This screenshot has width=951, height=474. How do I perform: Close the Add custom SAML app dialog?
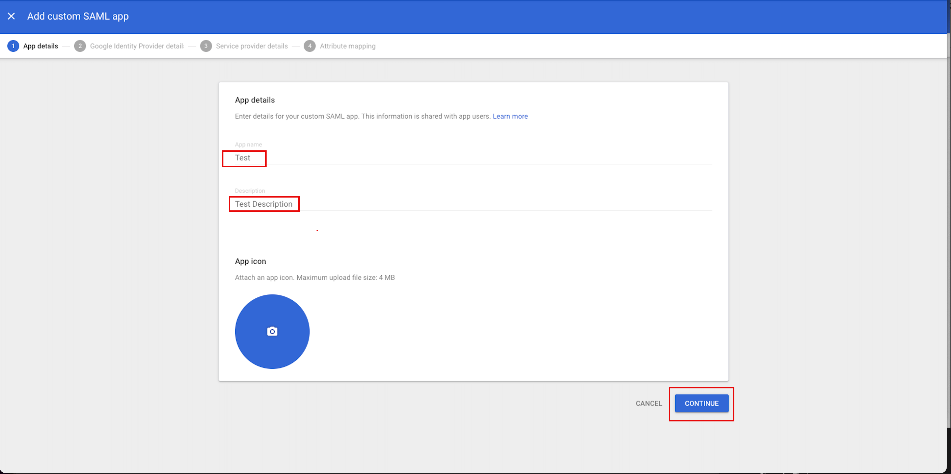click(x=11, y=16)
